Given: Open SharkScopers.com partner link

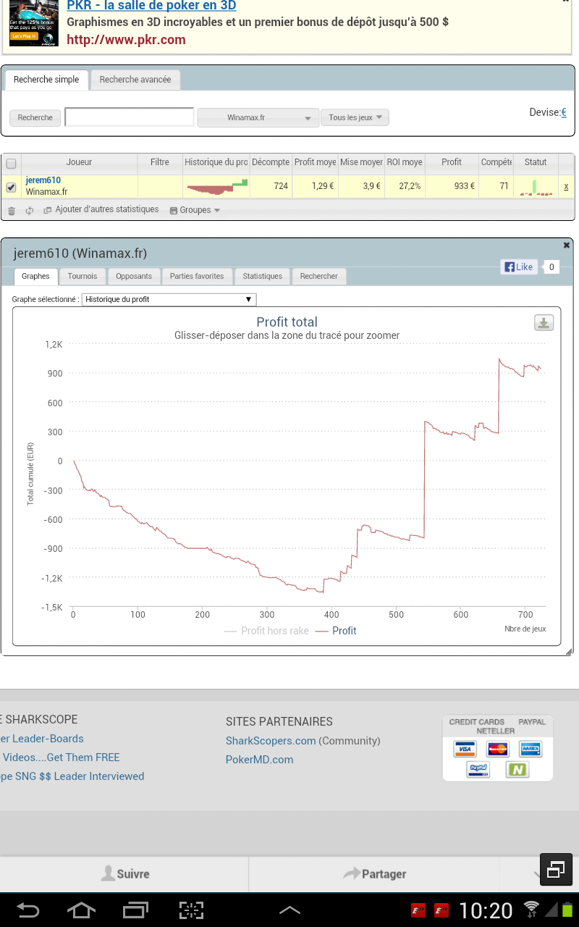Looking at the screenshot, I should click(x=271, y=741).
